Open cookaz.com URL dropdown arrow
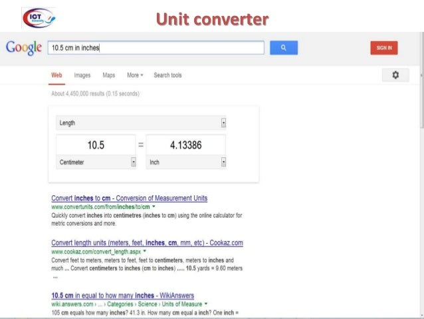Screen dimensions: 424x319 [145, 251]
